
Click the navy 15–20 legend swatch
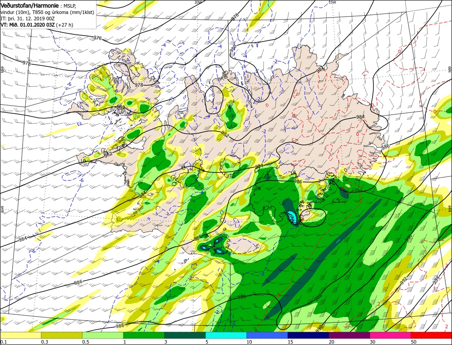click(x=308, y=335)
